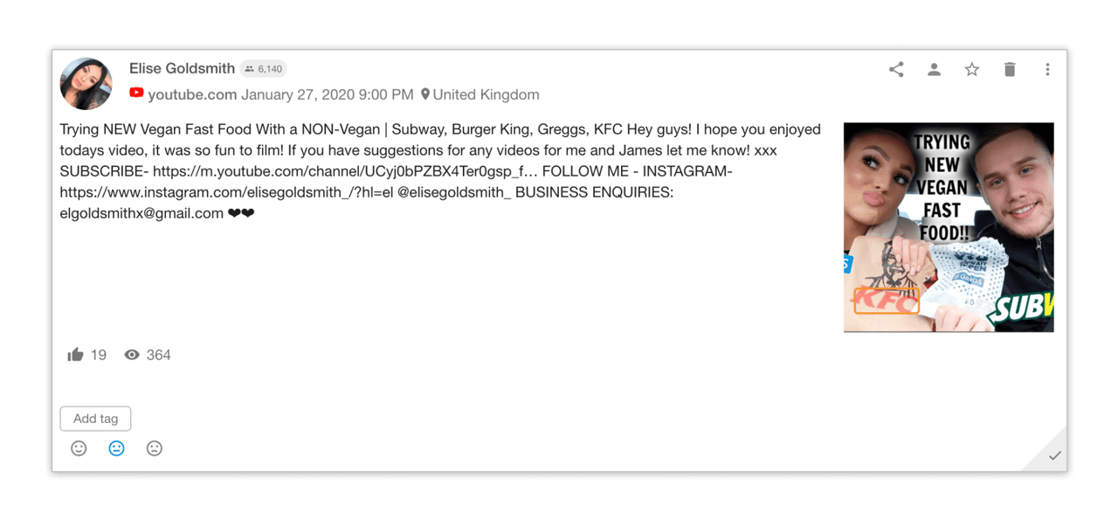Delete the mention with trash icon
Image resolution: width=1118 pixels, height=526 pixels.
pos(1010,70)
